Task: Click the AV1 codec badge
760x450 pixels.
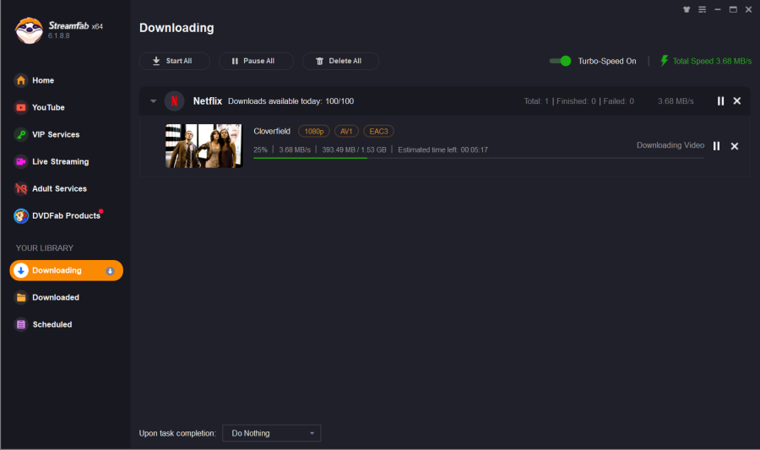Action: pos(346,131)
